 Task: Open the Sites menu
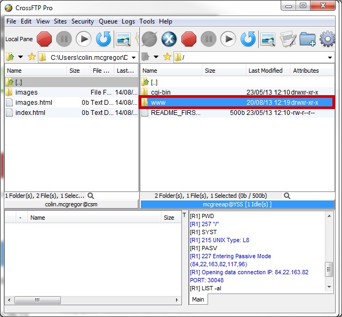(60, 21)
